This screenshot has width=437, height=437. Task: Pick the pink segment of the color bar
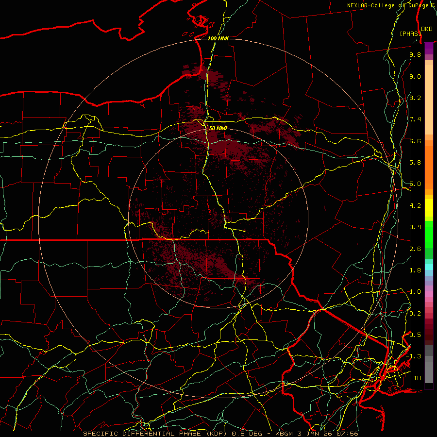point(429,294)
